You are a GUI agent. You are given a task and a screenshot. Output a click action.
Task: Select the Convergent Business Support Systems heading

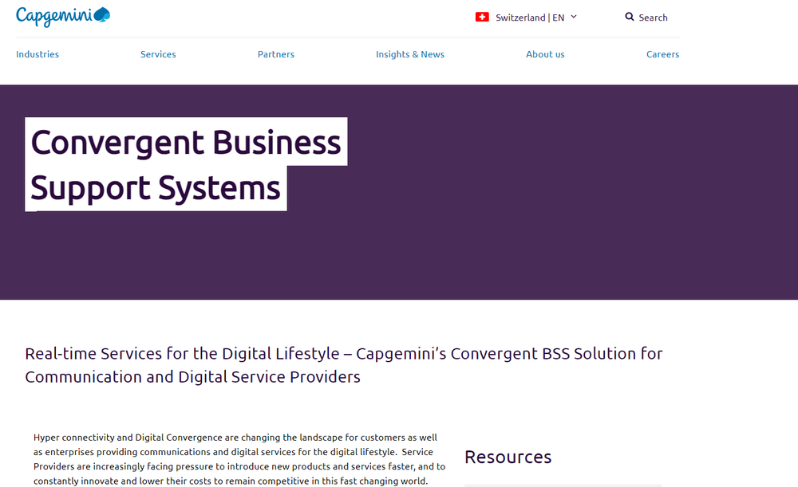pos(186,164)
